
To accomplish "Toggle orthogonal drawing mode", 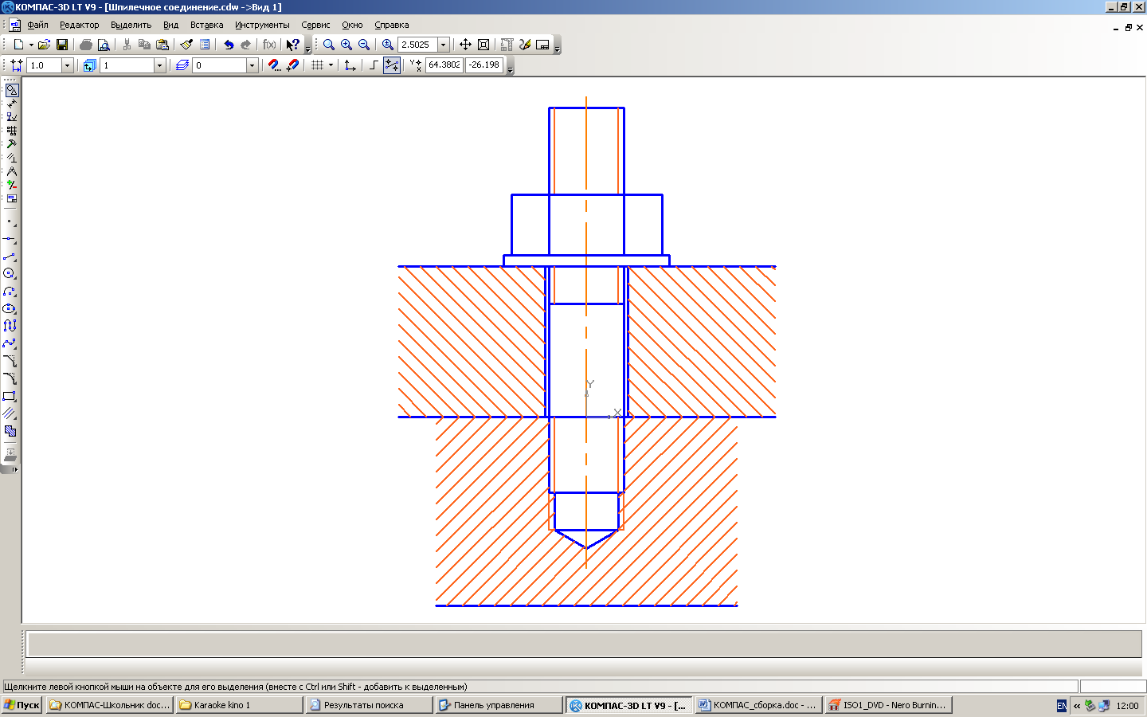I will click(x=373, y=65).
